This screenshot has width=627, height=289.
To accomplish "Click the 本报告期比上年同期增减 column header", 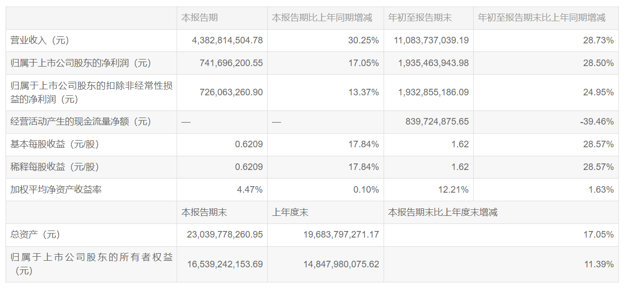I will 322,18.
